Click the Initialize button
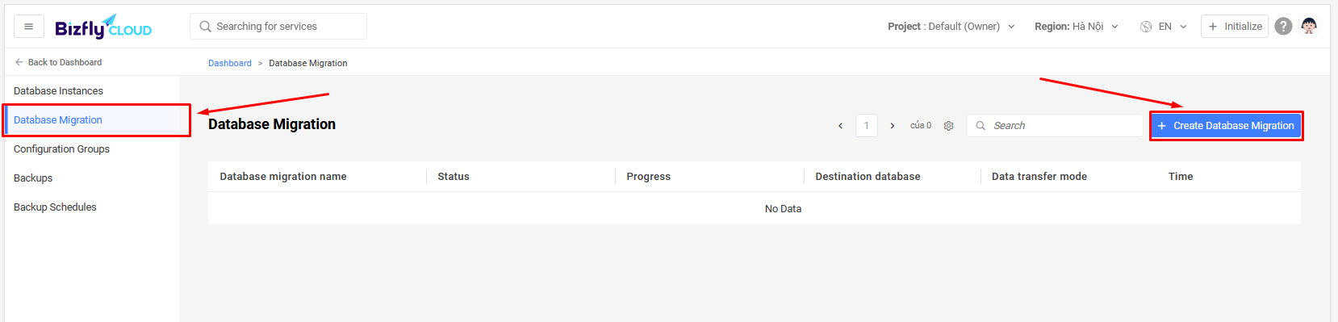Screen dimensions: 1338x322 (x=1235, y=27)
